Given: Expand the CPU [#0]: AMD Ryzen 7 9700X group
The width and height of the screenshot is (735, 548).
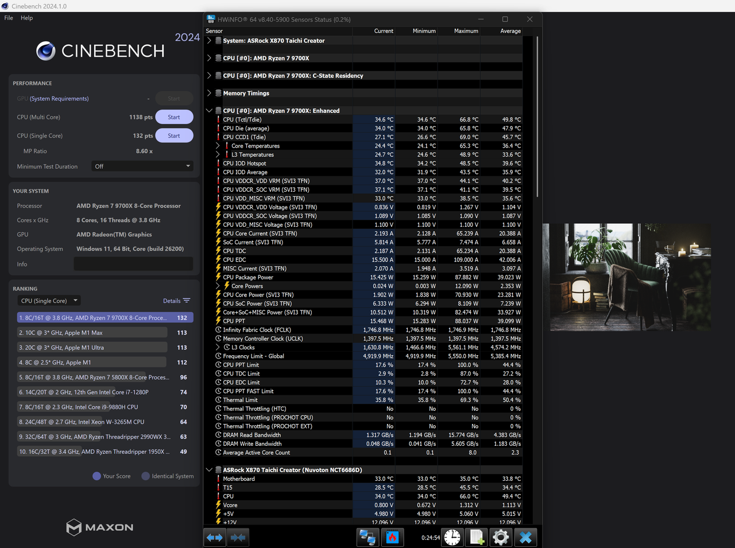Looking at the screenshot, I should point(209,58).
